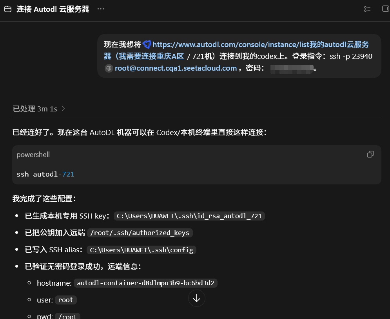Click the '已经连好了' response sentence
This screenshot has height=319, width=390.
[140, 132]
